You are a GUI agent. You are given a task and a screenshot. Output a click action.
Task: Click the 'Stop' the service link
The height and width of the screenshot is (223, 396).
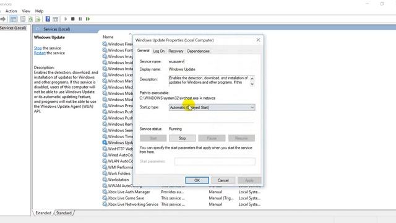coord(38,48)
